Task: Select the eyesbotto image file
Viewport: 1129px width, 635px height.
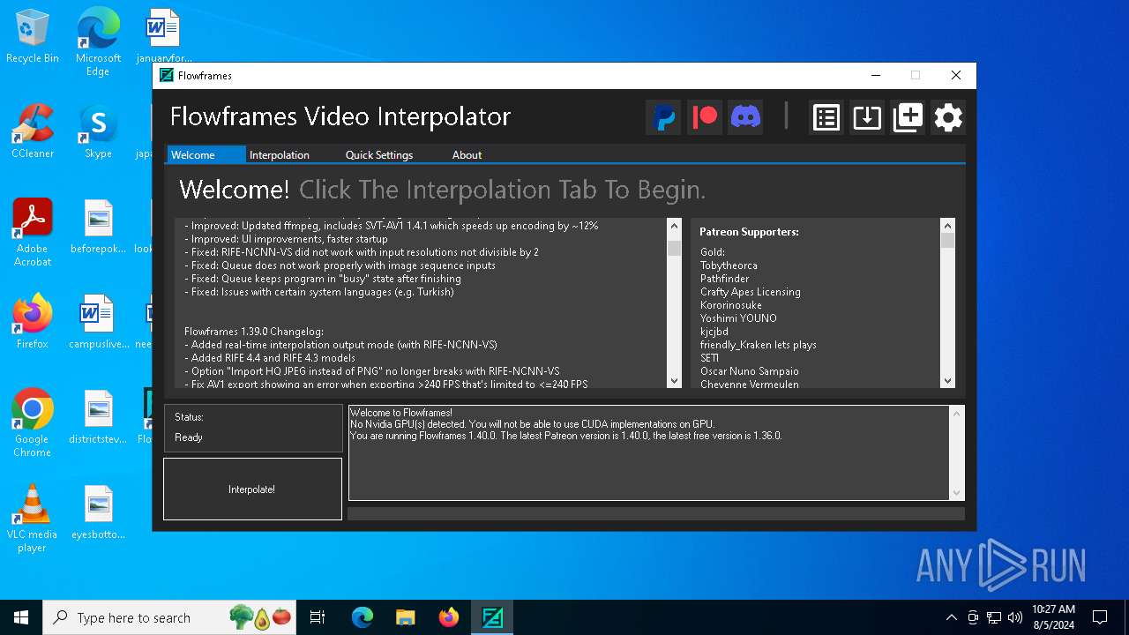Action: point(98,512)
